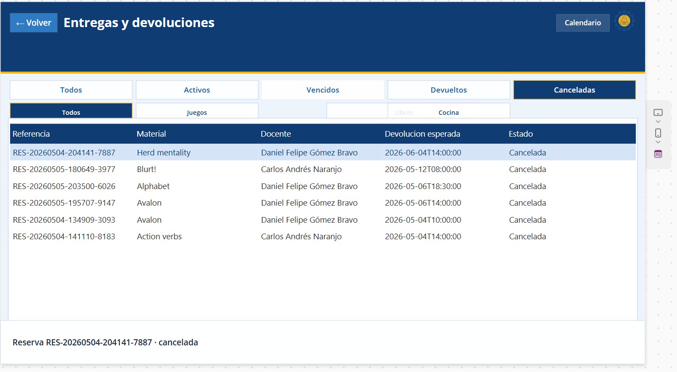Filter by the faded Libros category

[404, 112]
